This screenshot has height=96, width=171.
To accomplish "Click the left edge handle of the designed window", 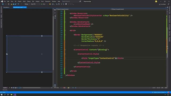I will pyautogui.click(x=7, y=54).
